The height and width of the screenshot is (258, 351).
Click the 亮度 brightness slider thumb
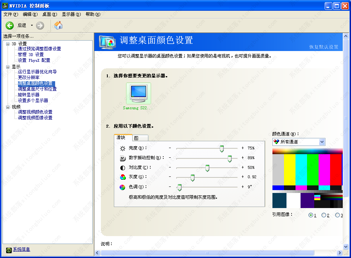[222, 148]
